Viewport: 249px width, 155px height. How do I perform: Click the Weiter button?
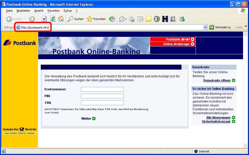88,119
